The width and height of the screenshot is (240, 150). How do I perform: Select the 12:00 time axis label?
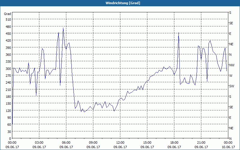click(x=120, y=143)
